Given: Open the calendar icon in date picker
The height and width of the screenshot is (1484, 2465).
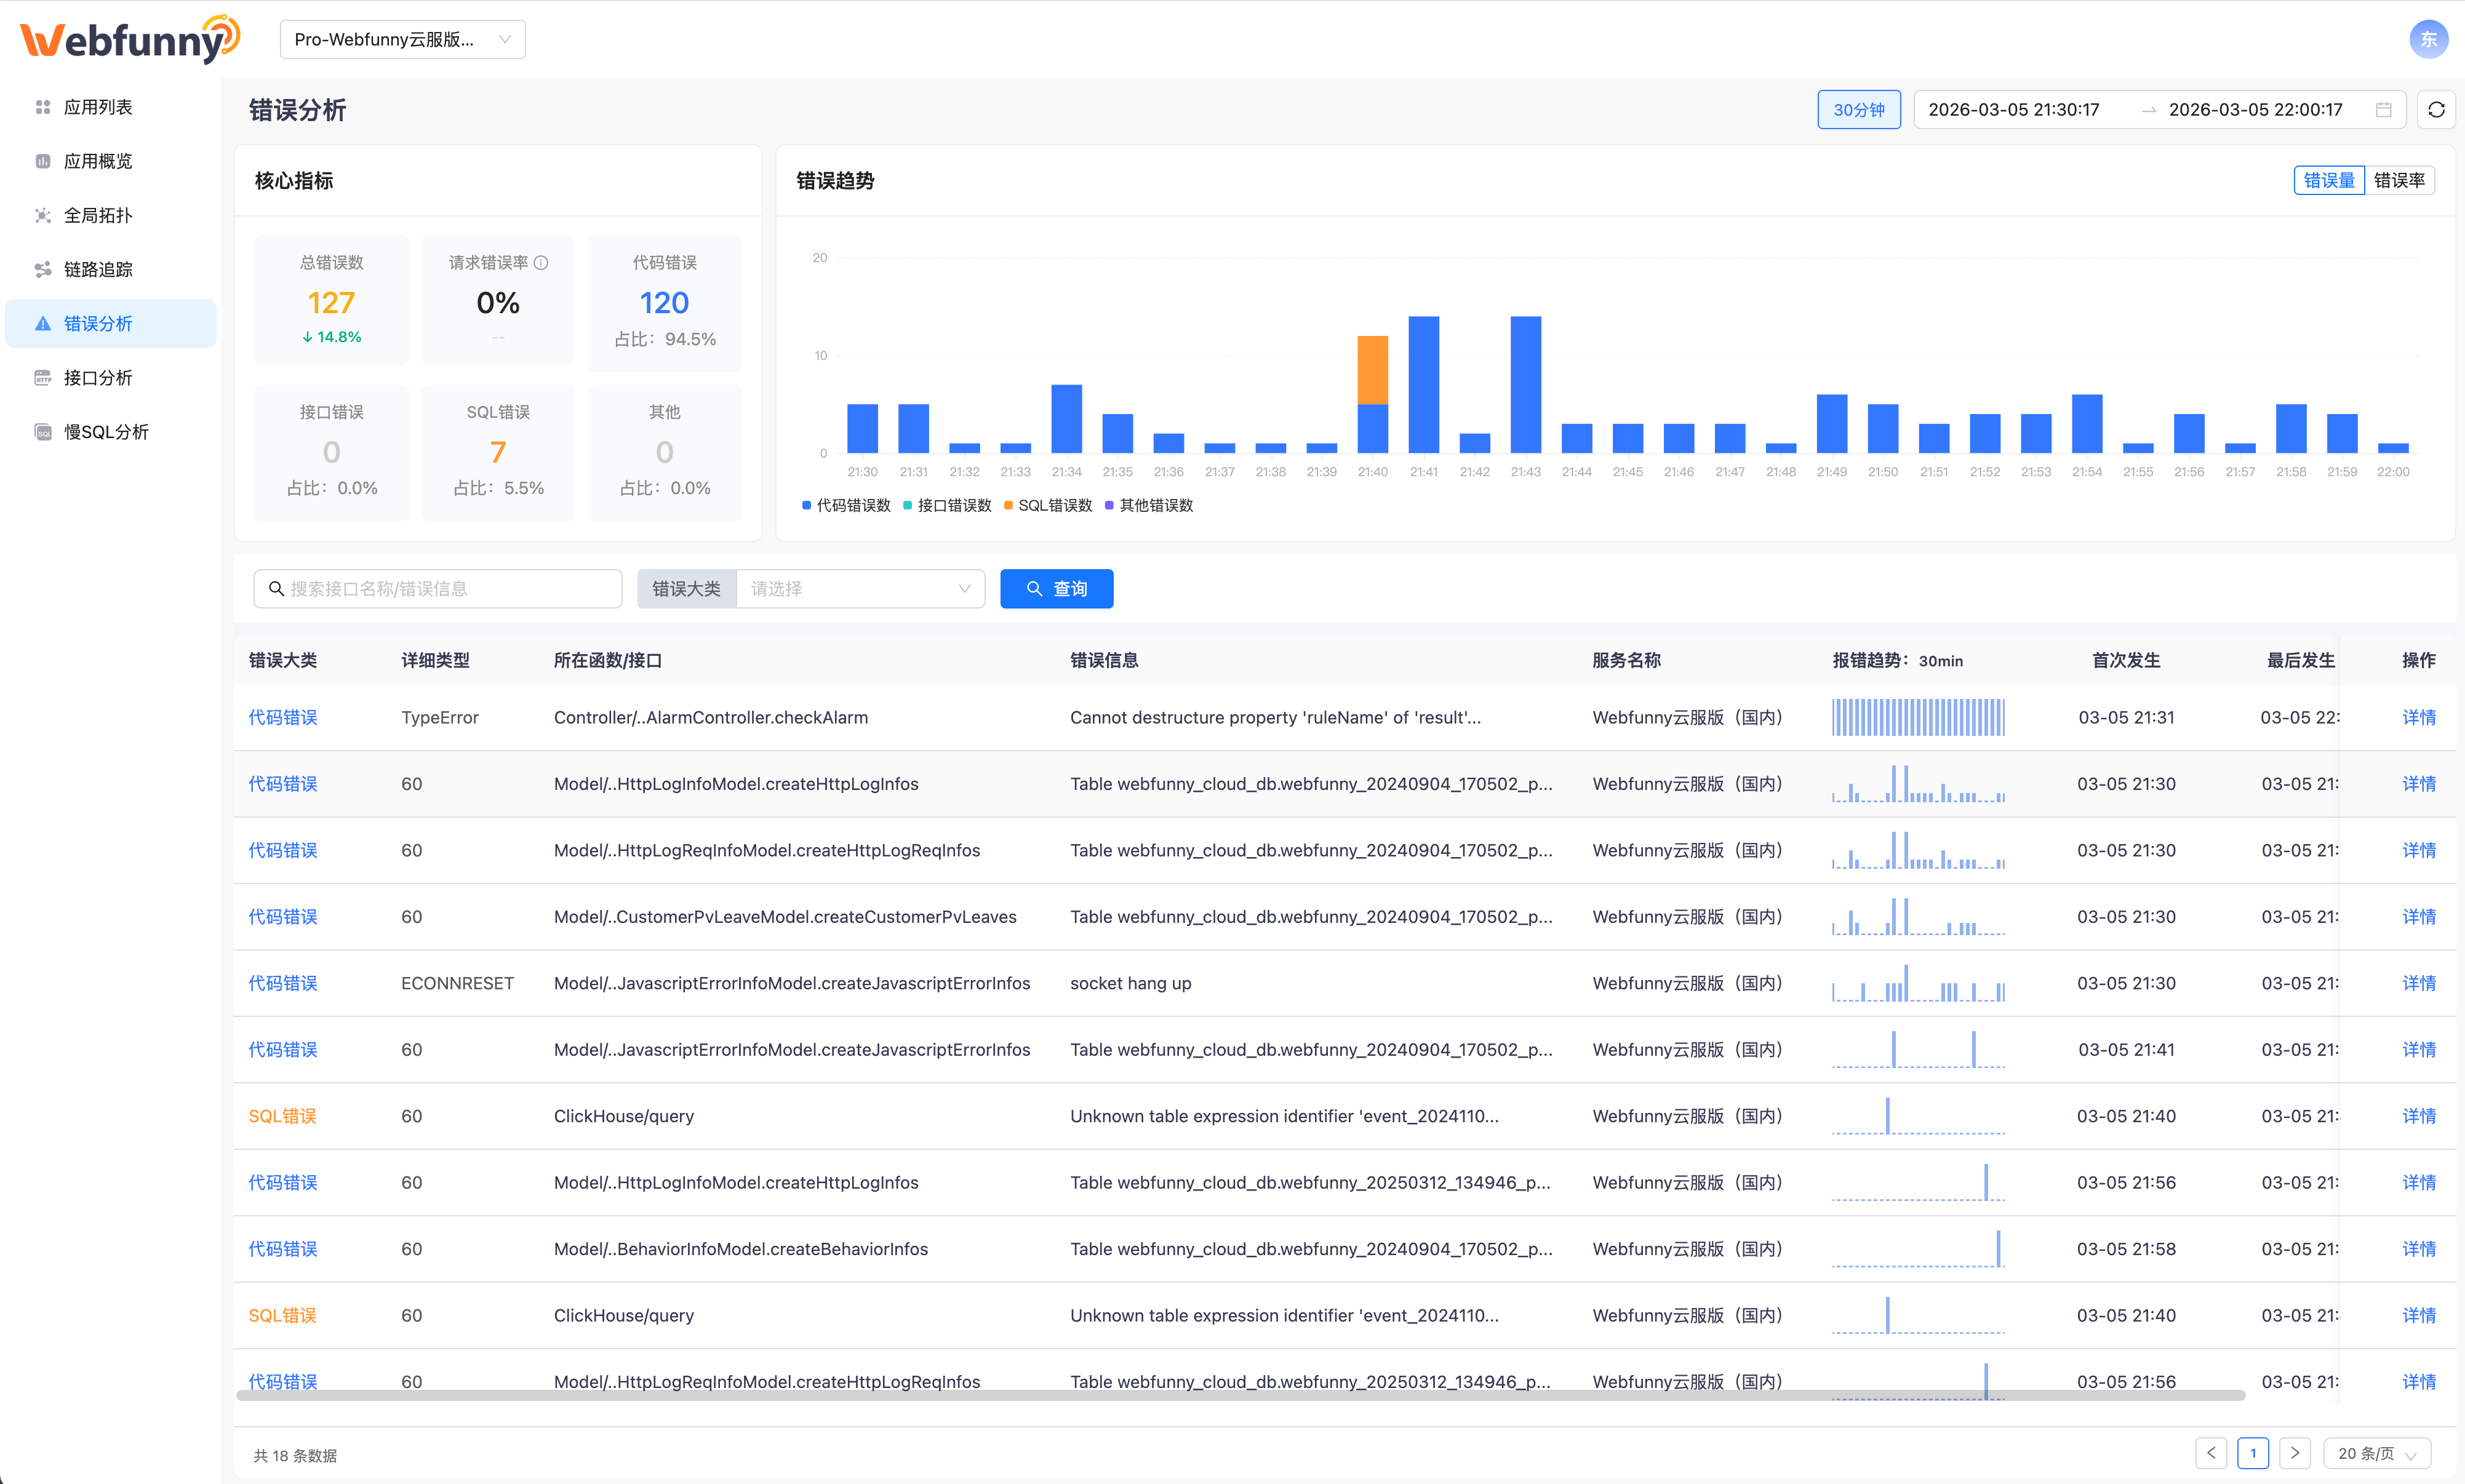Looking at the screenshot, I should click(2383, 110).
